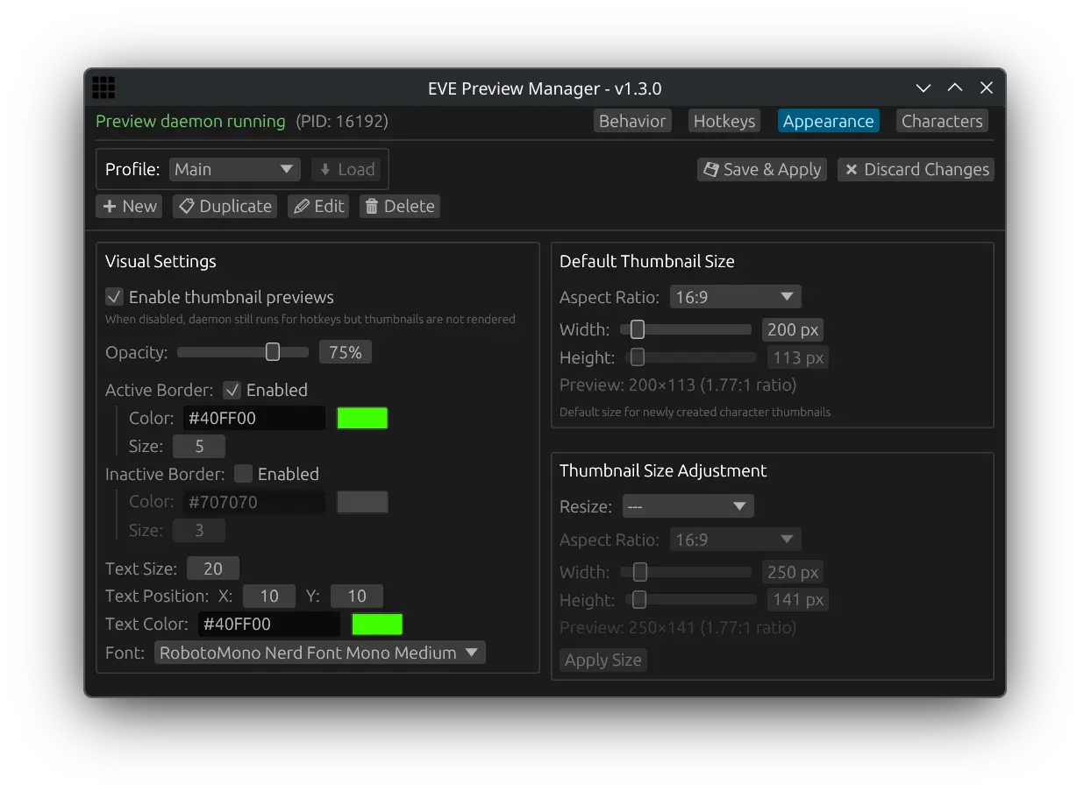Image resolution: width=1091 pixels, height=798 pixels.
Task: Click the X icon on Discard Changes
Action: (852, 169)
